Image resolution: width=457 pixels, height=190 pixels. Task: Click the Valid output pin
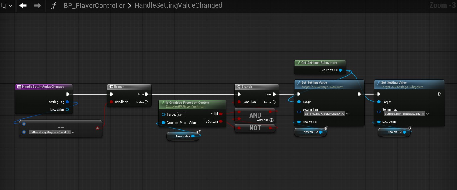(221, 114)
